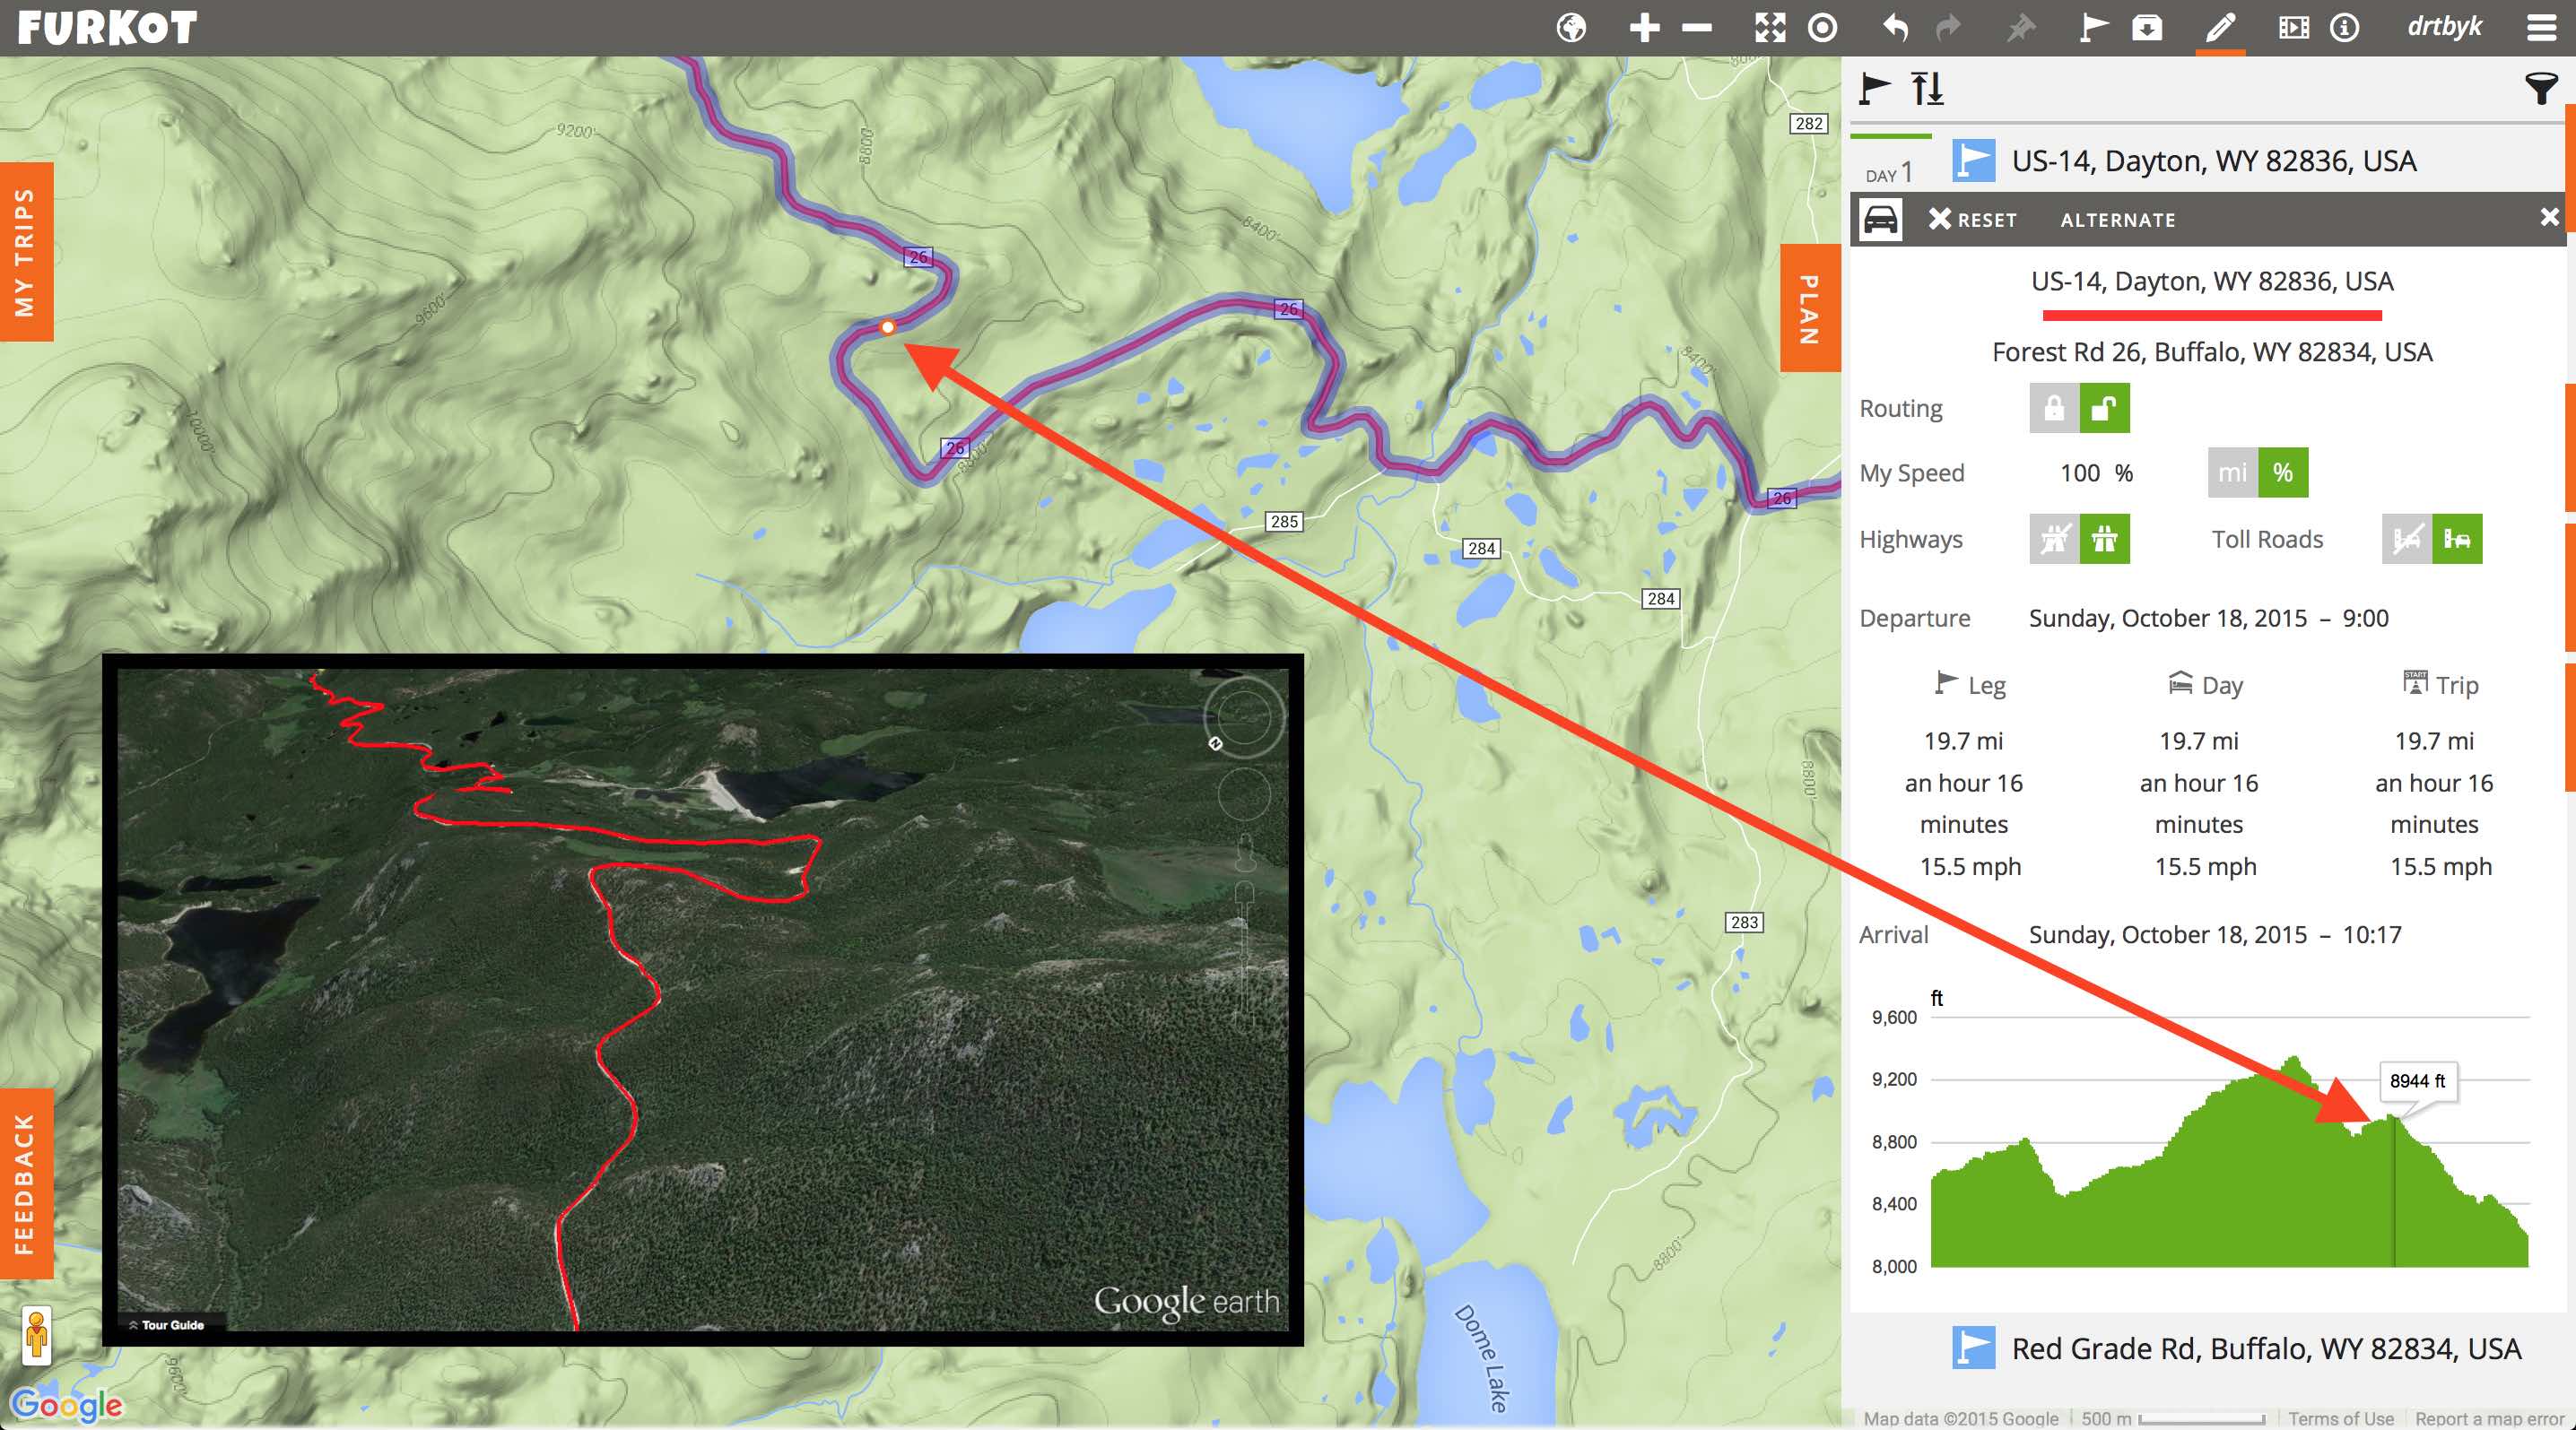
Task: Click the departure date Sunday, October 18, 2015
Action: [2167, 619]
